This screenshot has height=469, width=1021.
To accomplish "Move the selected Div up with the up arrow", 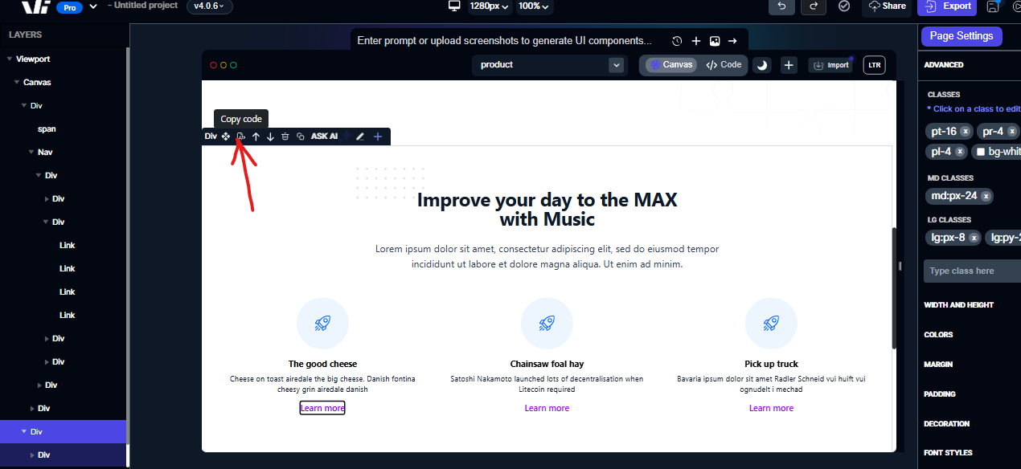I will tap(256, 137).
